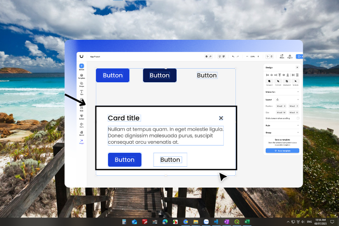339x226 pixels.
Task: Select the Shape tool in sidebar
Action: tap(81, 85)
